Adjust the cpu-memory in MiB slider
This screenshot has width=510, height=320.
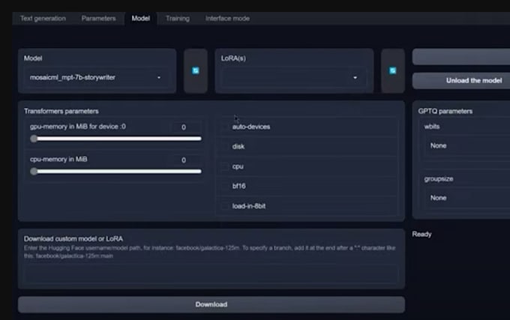coord(115,171)
